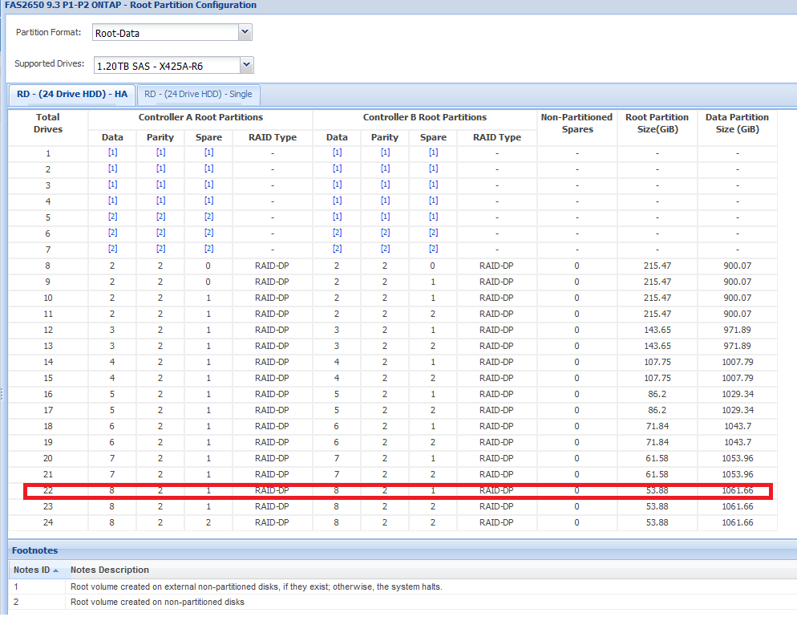Viewport: 797px width, 621px height.
Task: Click the Data Partition Size (GiB) header
Action: pos(737,123)
